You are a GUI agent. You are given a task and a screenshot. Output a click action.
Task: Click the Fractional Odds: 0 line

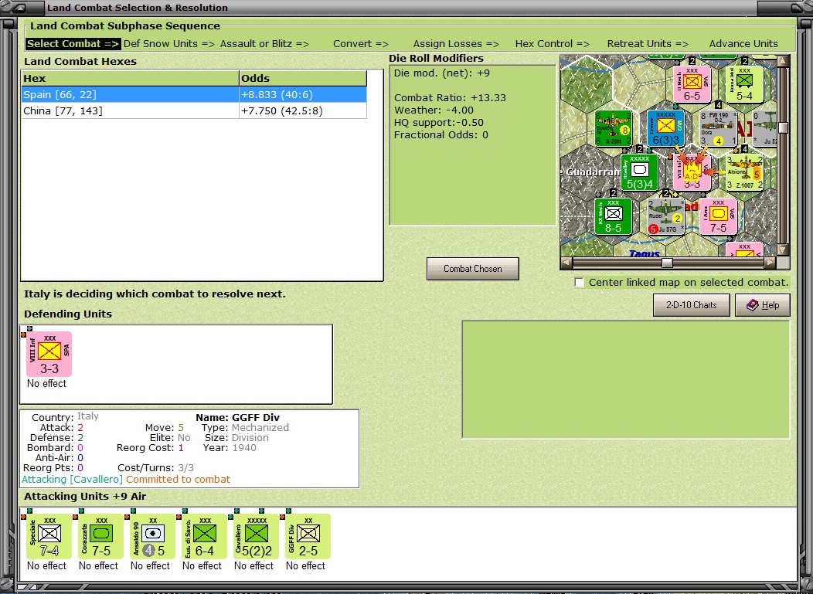[441, 135]
